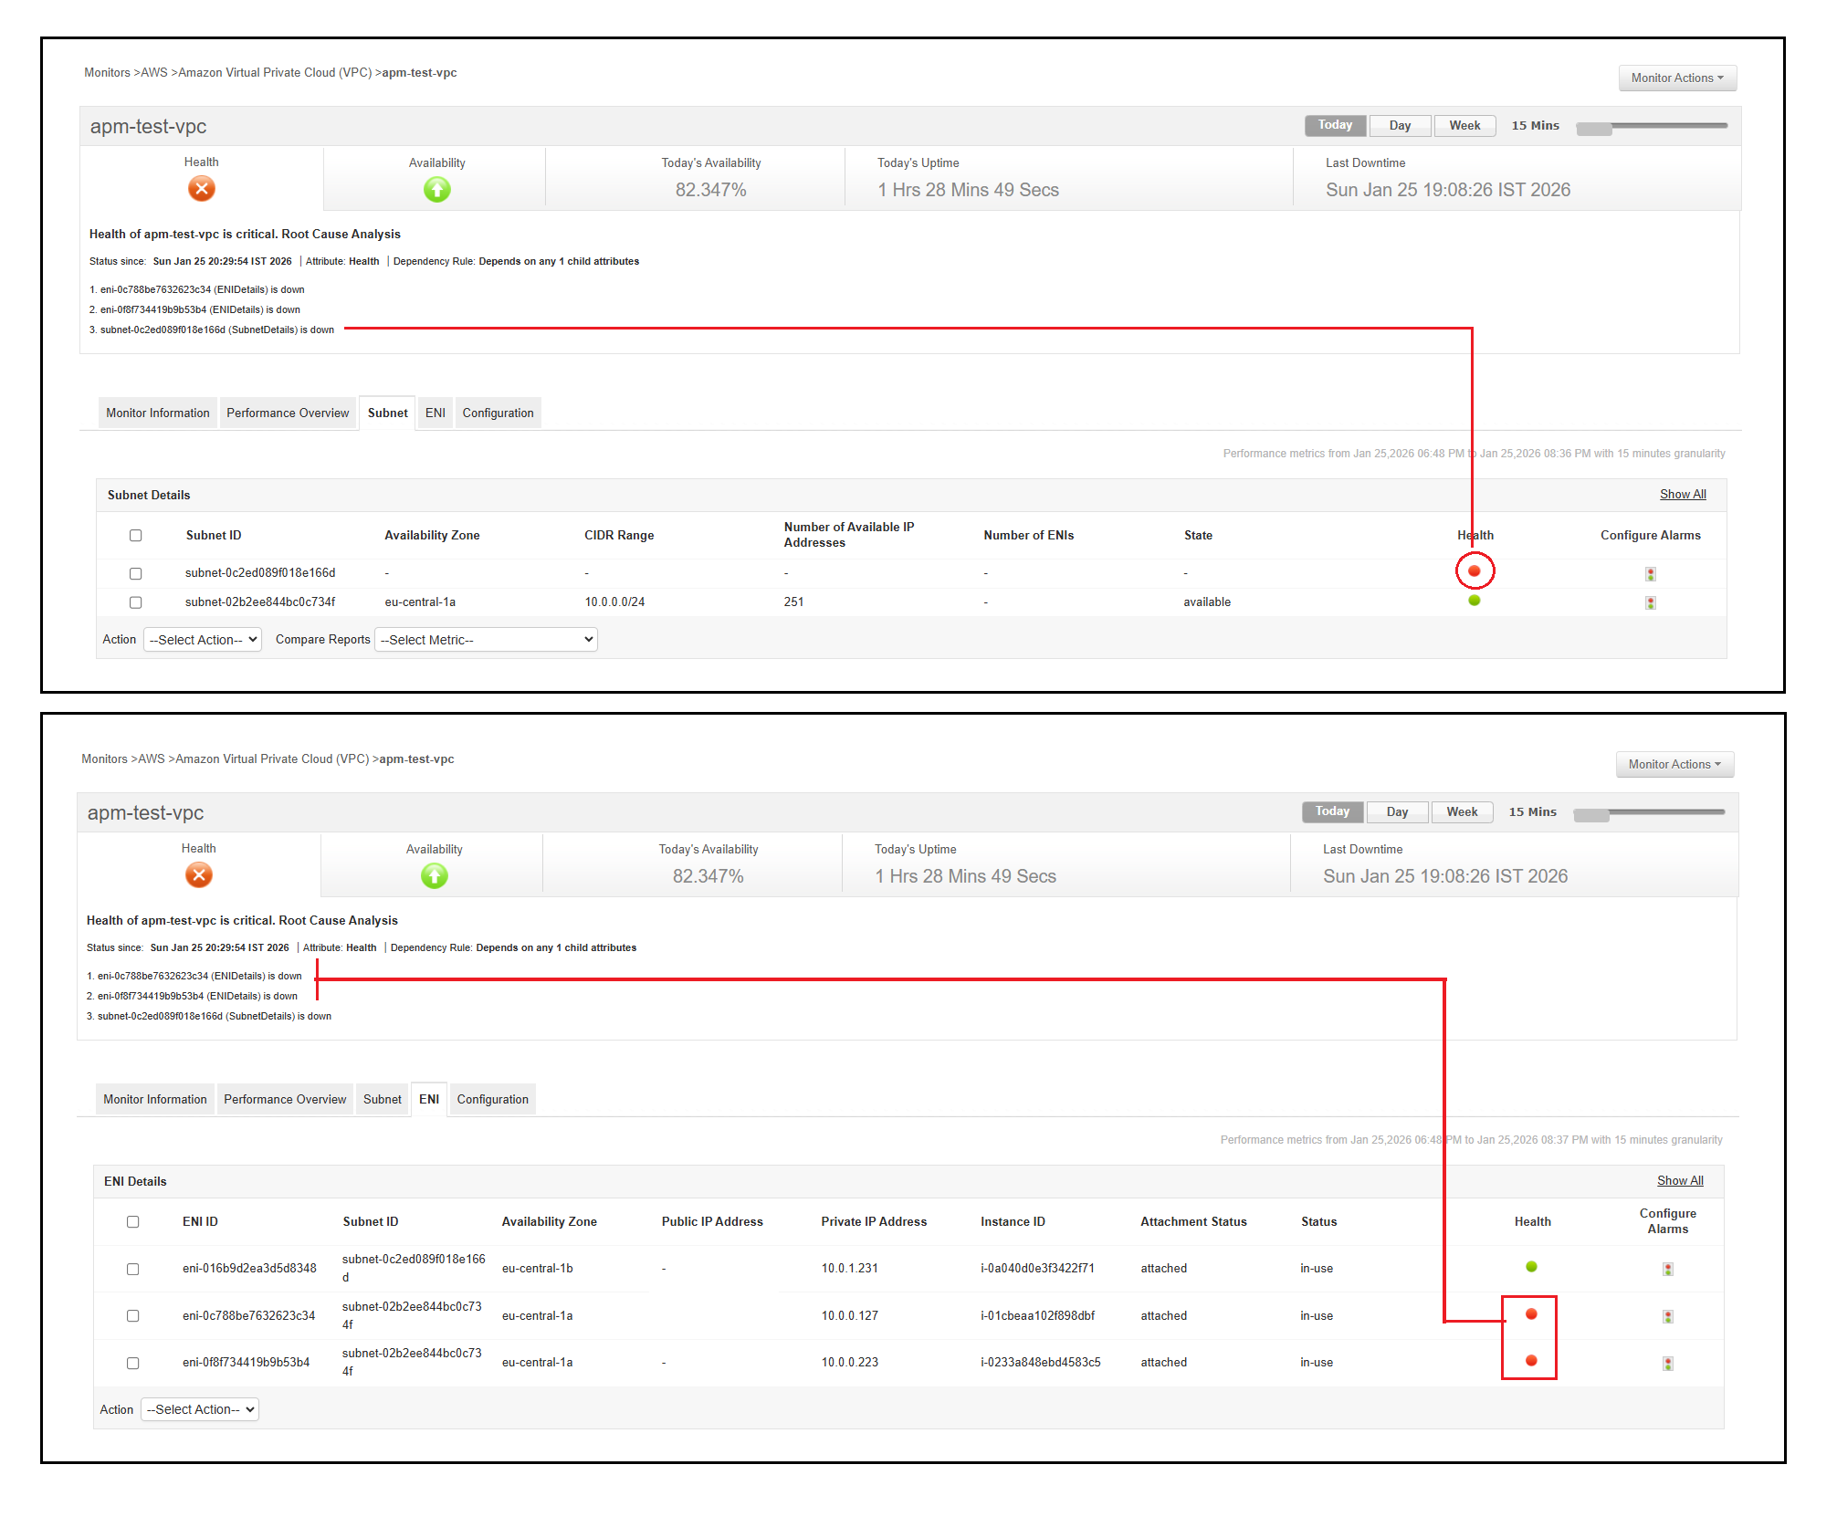Click Show All link in Subnet Details
Viewport: 1837px width, 1517px height.
point(1682,495)
